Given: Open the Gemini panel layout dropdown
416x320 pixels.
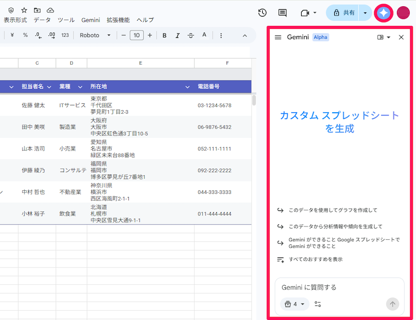Looking at the screenshot, I should coord(383,37).
